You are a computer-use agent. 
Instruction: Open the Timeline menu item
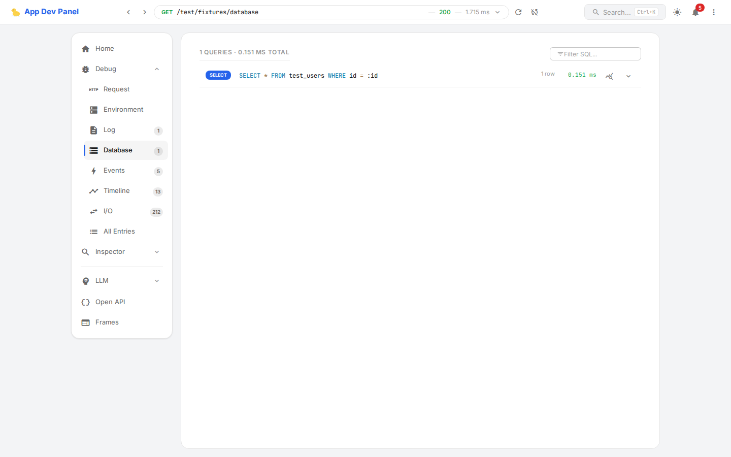coord(117,191)
